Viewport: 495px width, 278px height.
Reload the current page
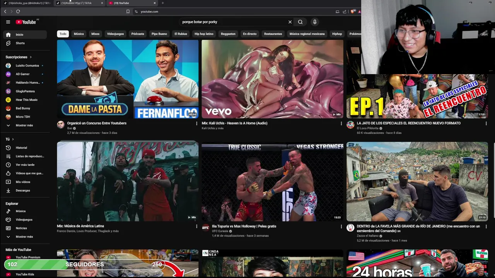click(18, 12)
